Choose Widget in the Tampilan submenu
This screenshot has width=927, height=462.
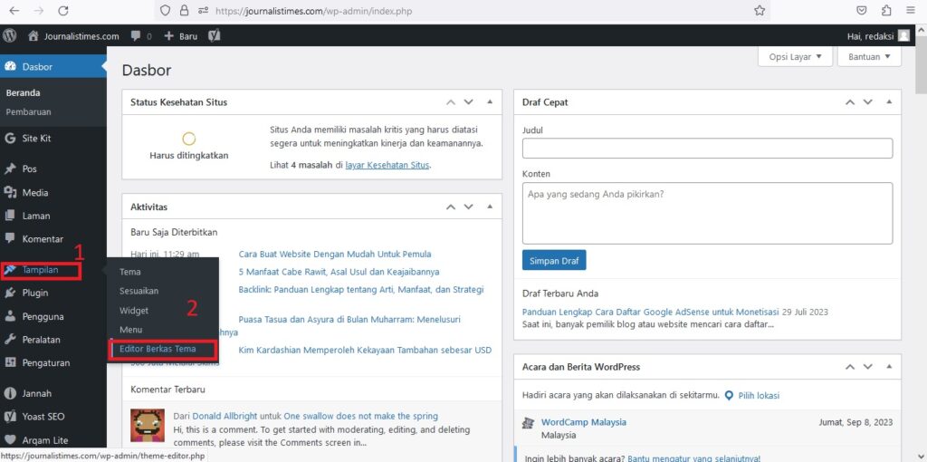point(134,310)
